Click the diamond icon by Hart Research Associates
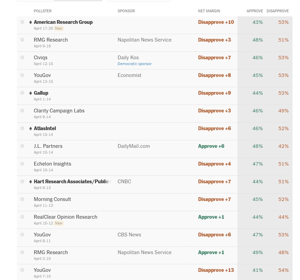Viewport: 300px width, 280px height. [31, 182]
